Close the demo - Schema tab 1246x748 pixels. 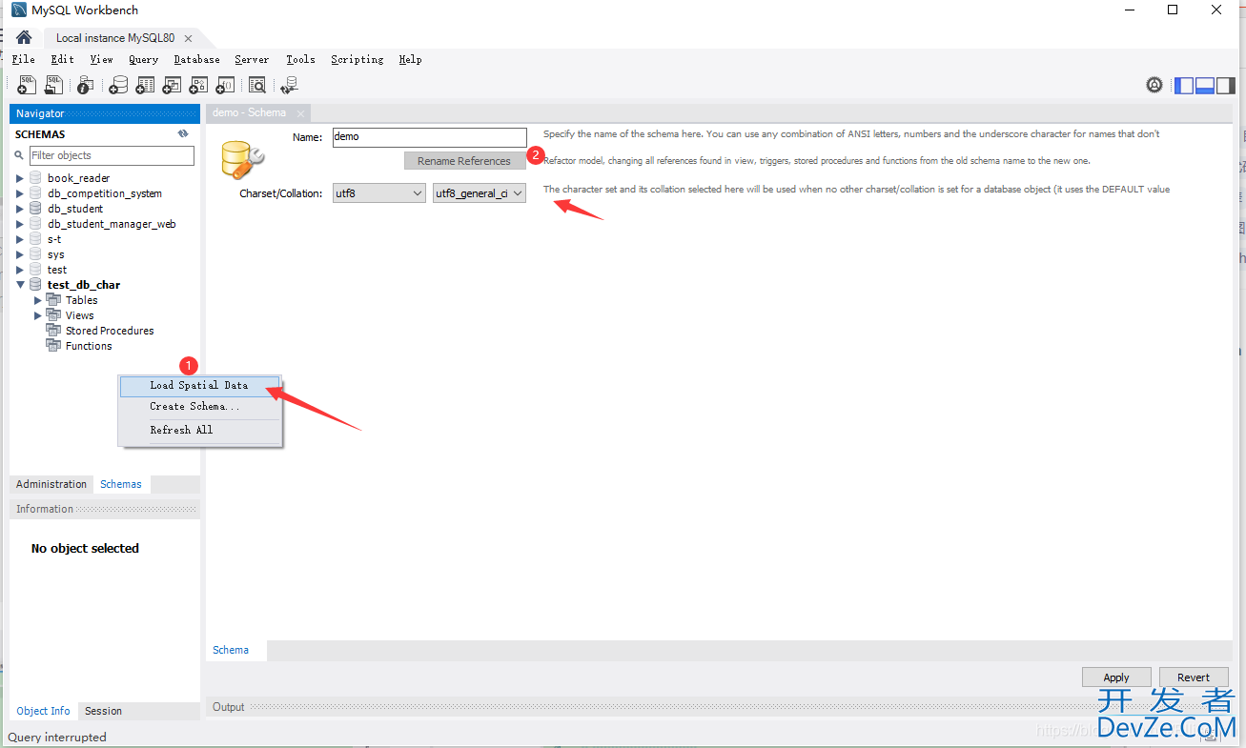click(x=300, y=113)
